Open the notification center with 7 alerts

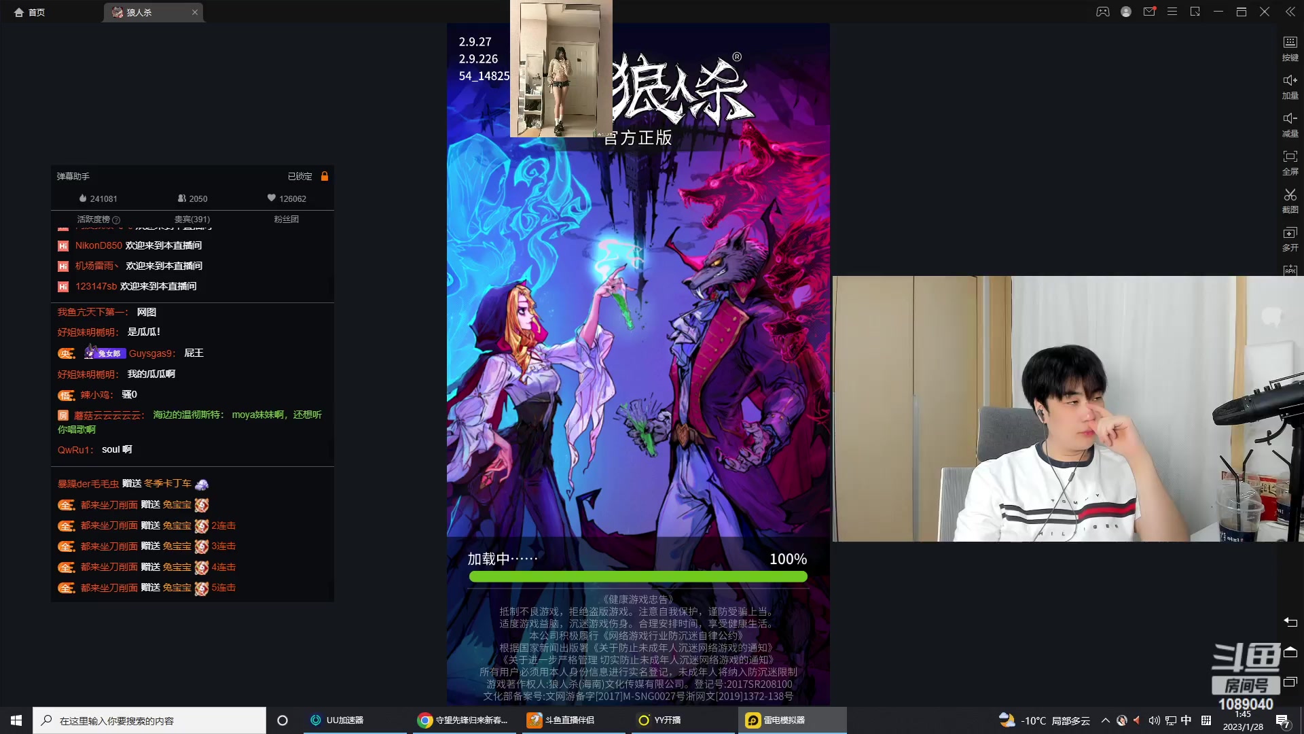[1283, 721]
